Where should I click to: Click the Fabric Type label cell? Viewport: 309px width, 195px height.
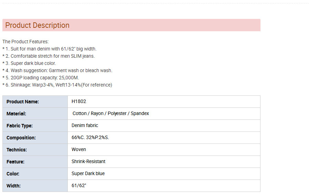point(35,126)
